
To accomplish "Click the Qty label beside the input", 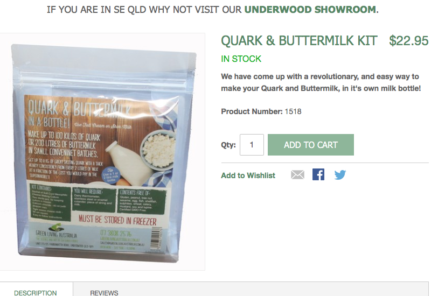I will 228,145.
